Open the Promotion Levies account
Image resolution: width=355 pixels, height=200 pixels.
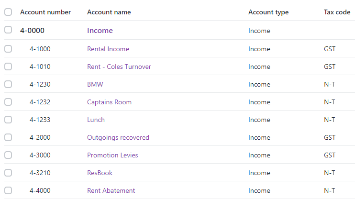point(112,155)
